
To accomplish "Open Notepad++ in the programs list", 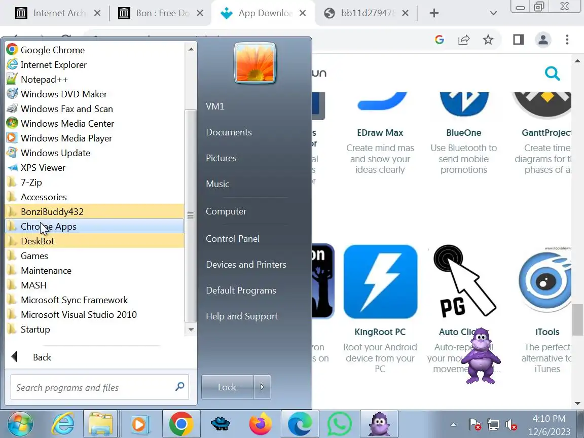I will (x=95, y=79).
